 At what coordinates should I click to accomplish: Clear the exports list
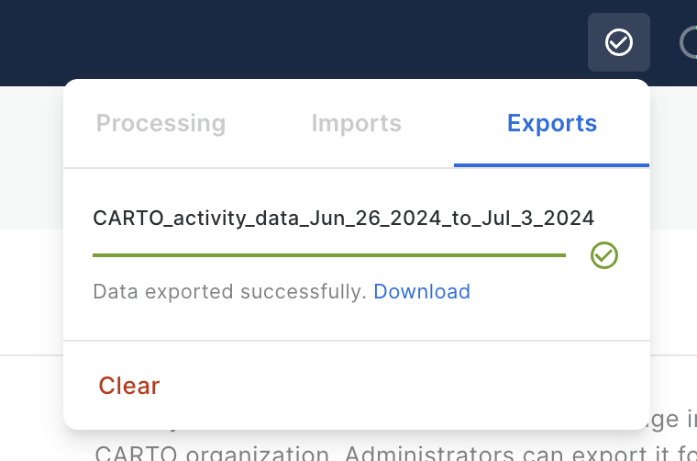129,386
